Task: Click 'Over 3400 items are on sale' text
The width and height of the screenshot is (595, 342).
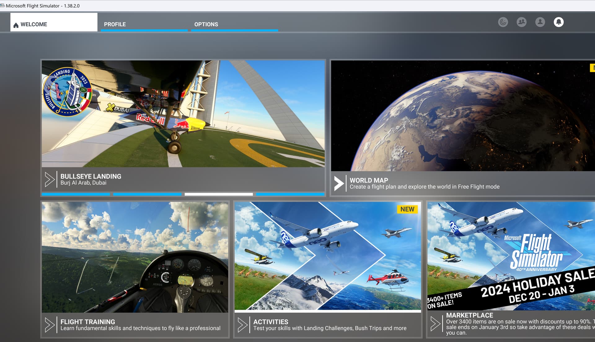Action: click(521, 327)
